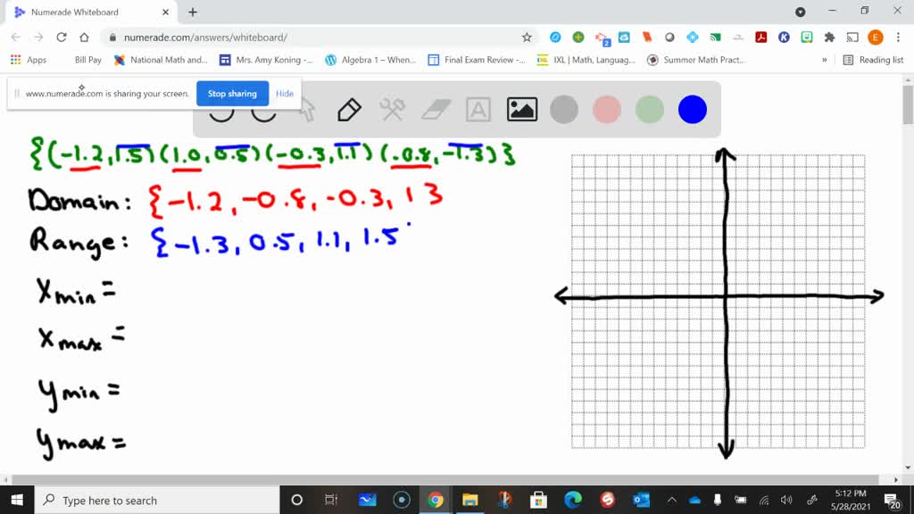Select the blue color swatch

tap(692, 109)
